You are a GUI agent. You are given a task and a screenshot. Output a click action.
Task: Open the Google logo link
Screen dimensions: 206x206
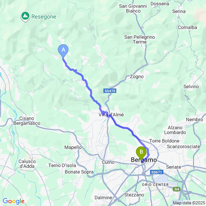pyautogui.click(x=14, y=201)
